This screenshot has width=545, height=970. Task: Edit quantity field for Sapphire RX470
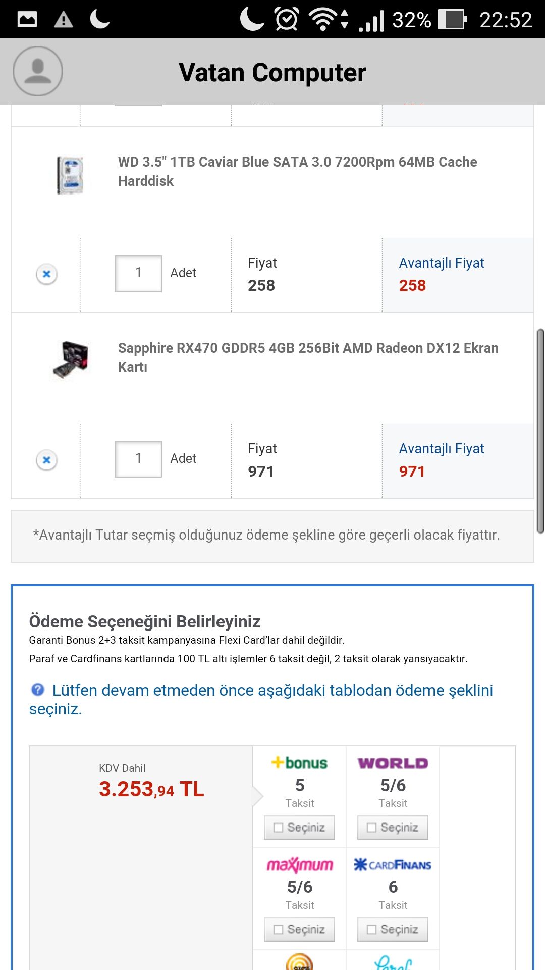click(138, 459)
